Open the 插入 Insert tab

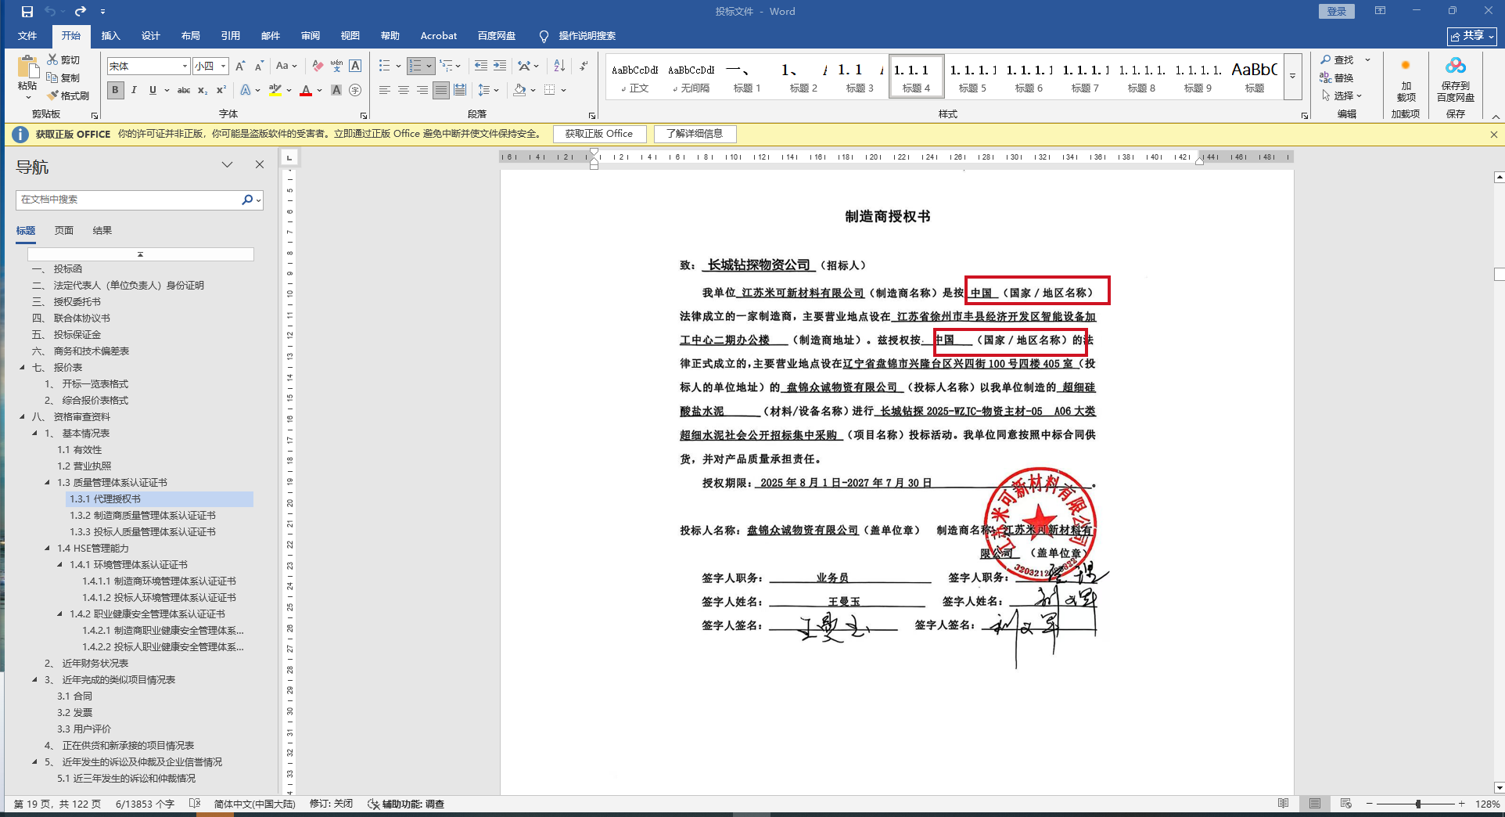(x=111, y=36)
